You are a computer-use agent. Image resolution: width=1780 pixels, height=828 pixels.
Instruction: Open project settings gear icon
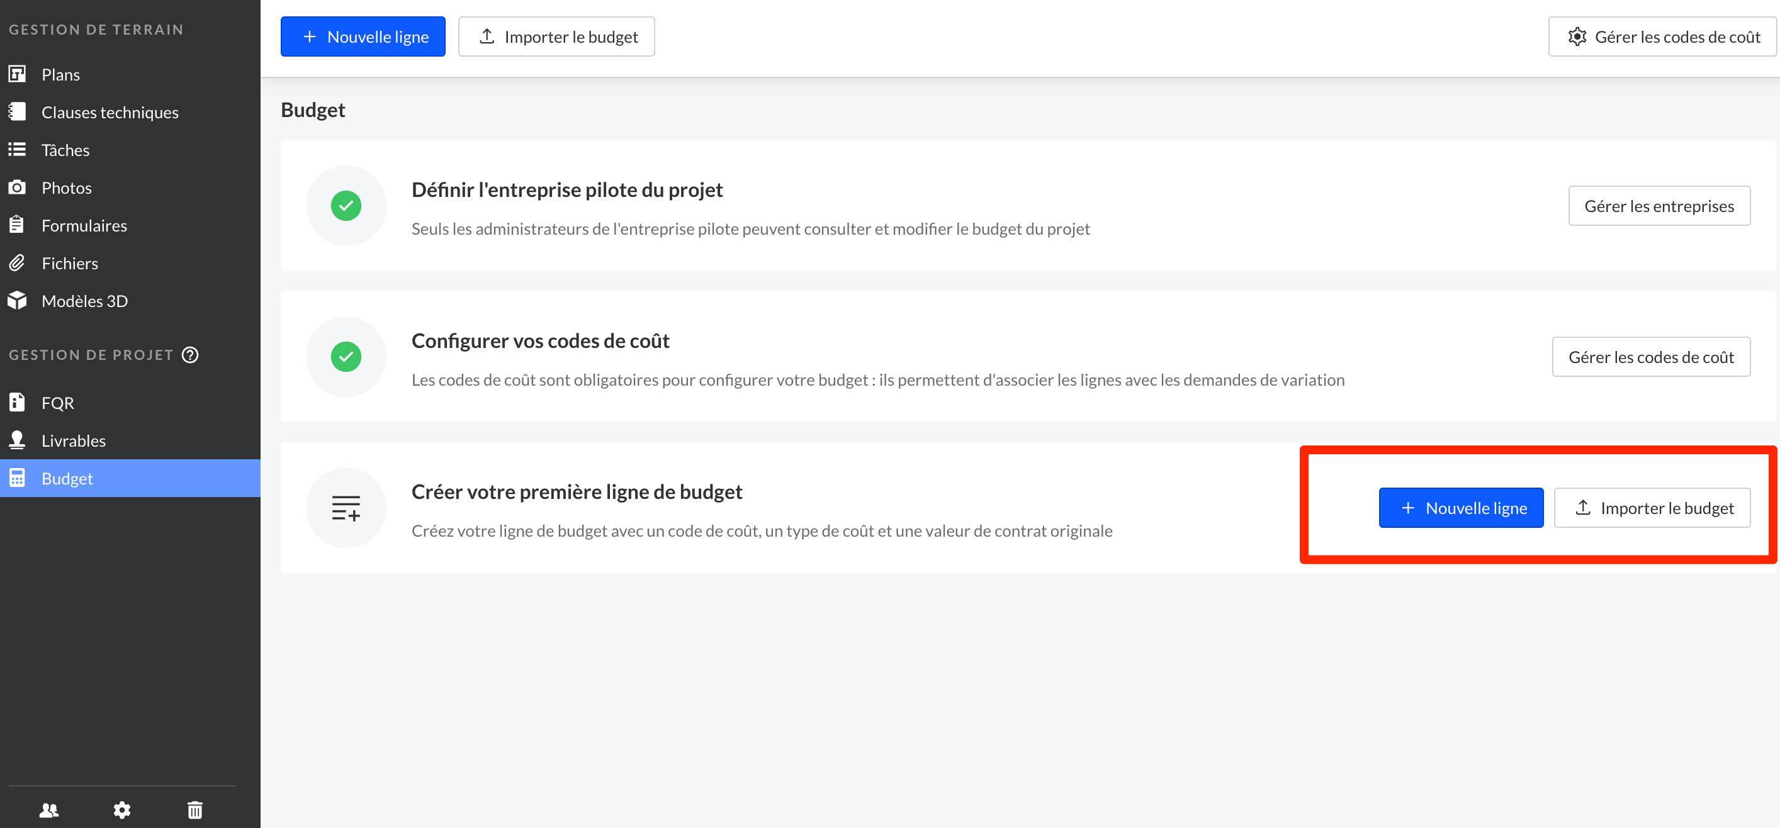point(122,809)
